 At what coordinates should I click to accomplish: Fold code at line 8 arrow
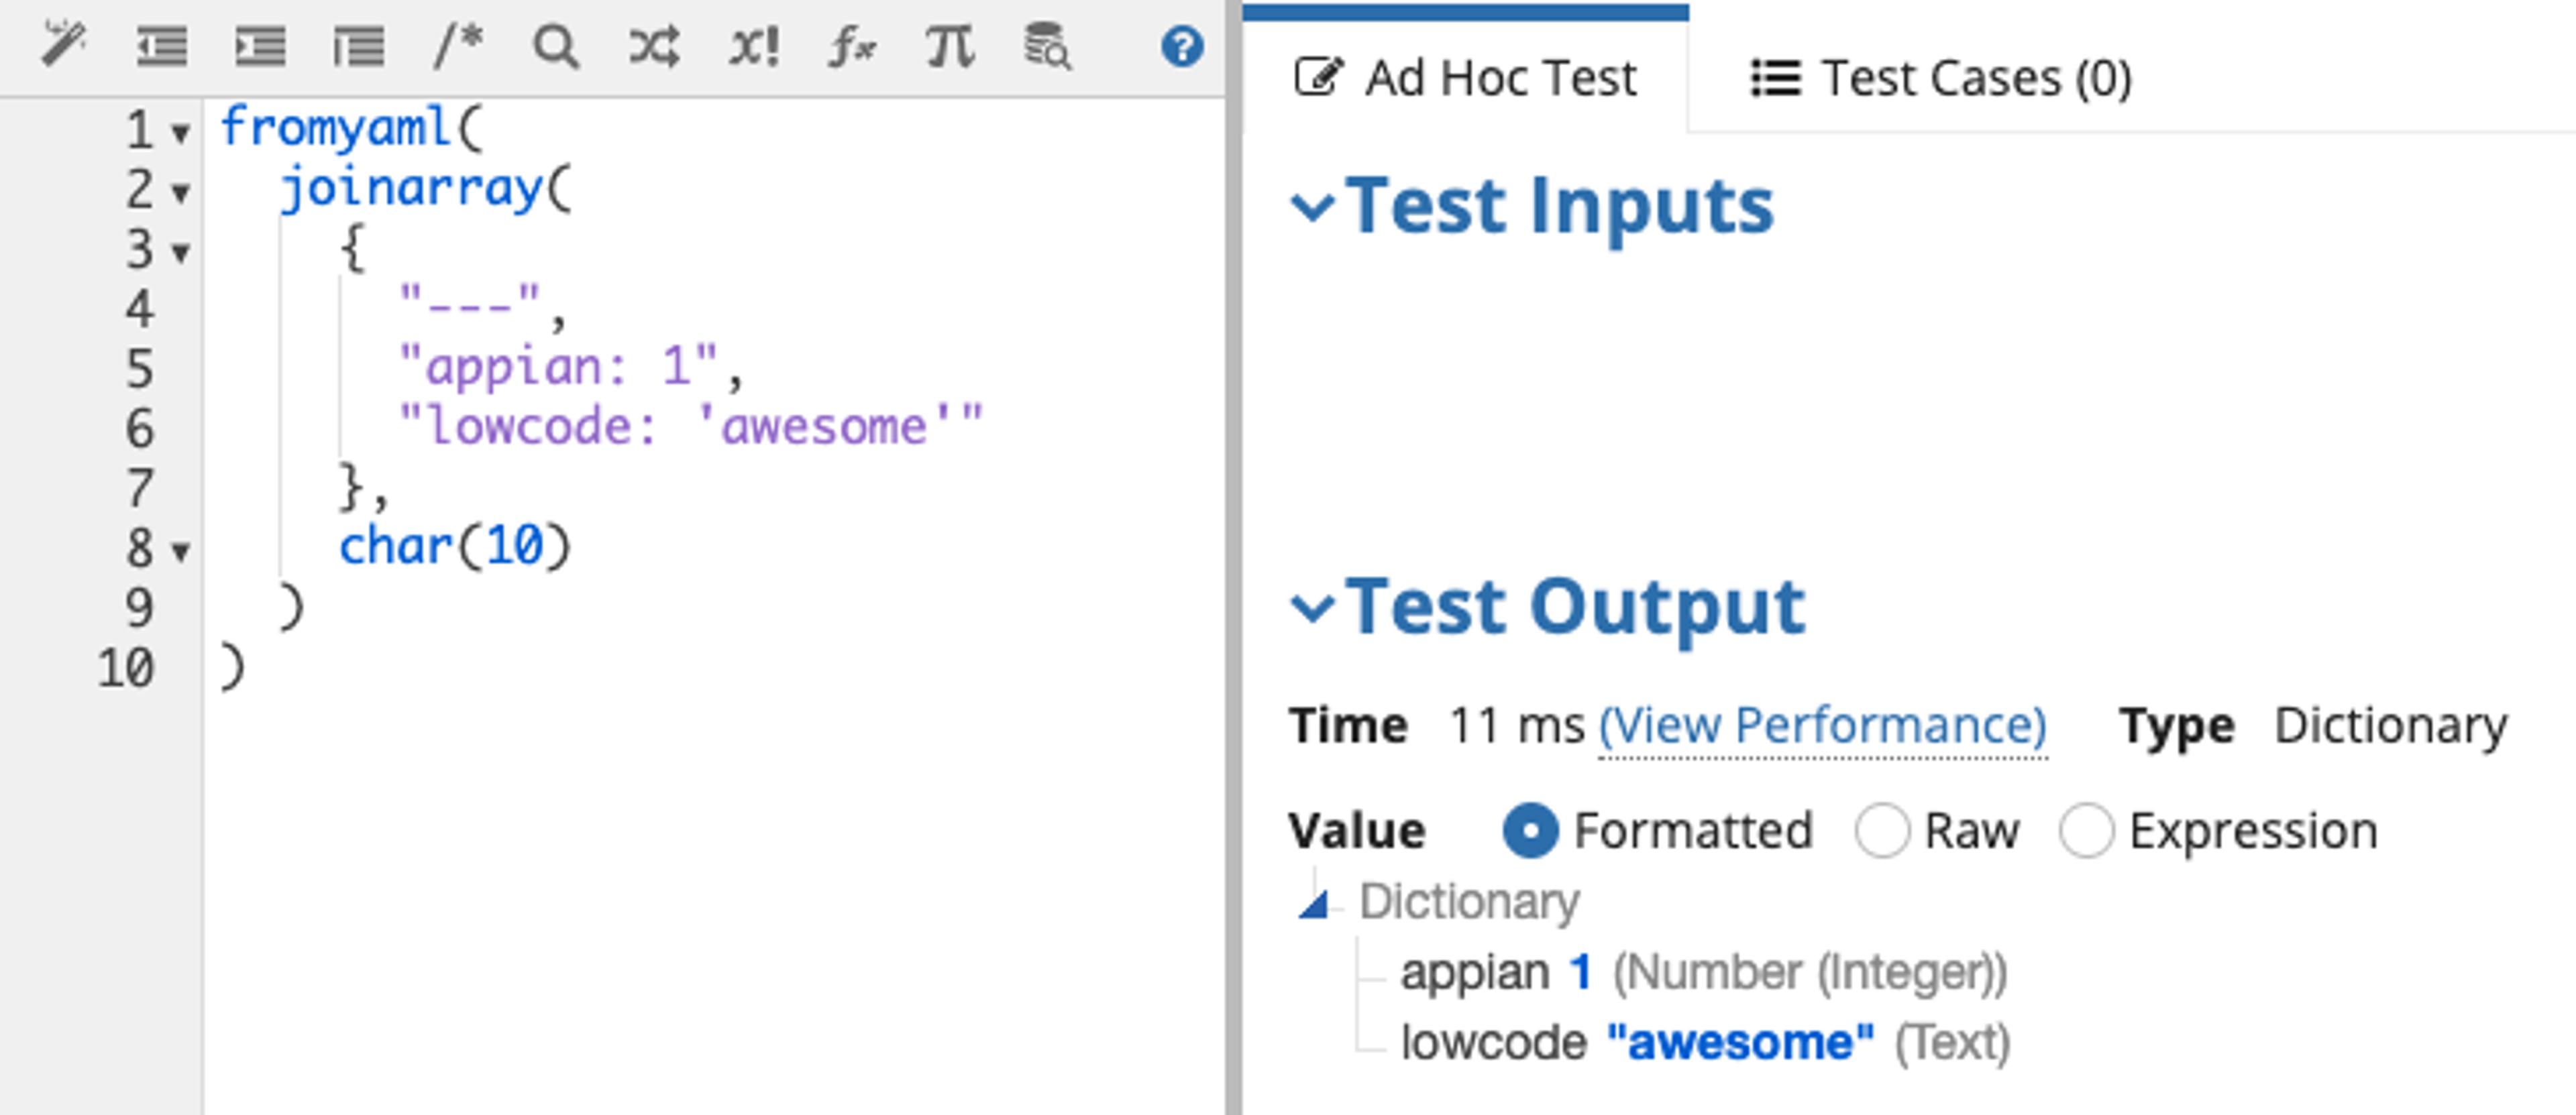pyautogui.click(x=180, y=550)
